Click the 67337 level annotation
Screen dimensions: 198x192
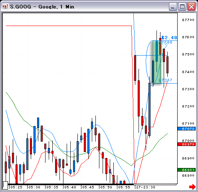pyautogui.click(x=165, y=80)
